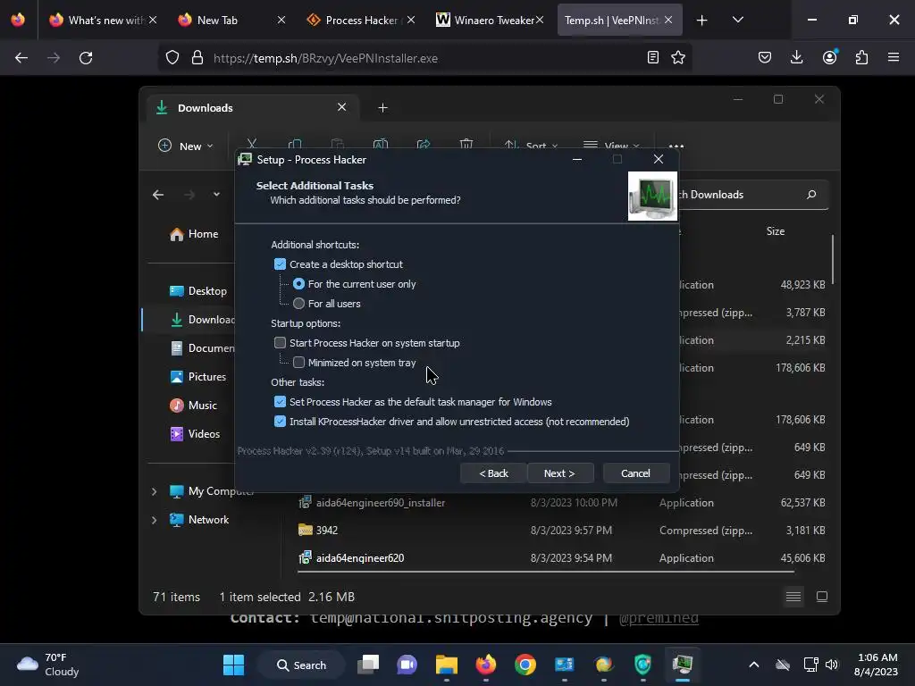Open Videos folder in sidebar

(195, 434)
